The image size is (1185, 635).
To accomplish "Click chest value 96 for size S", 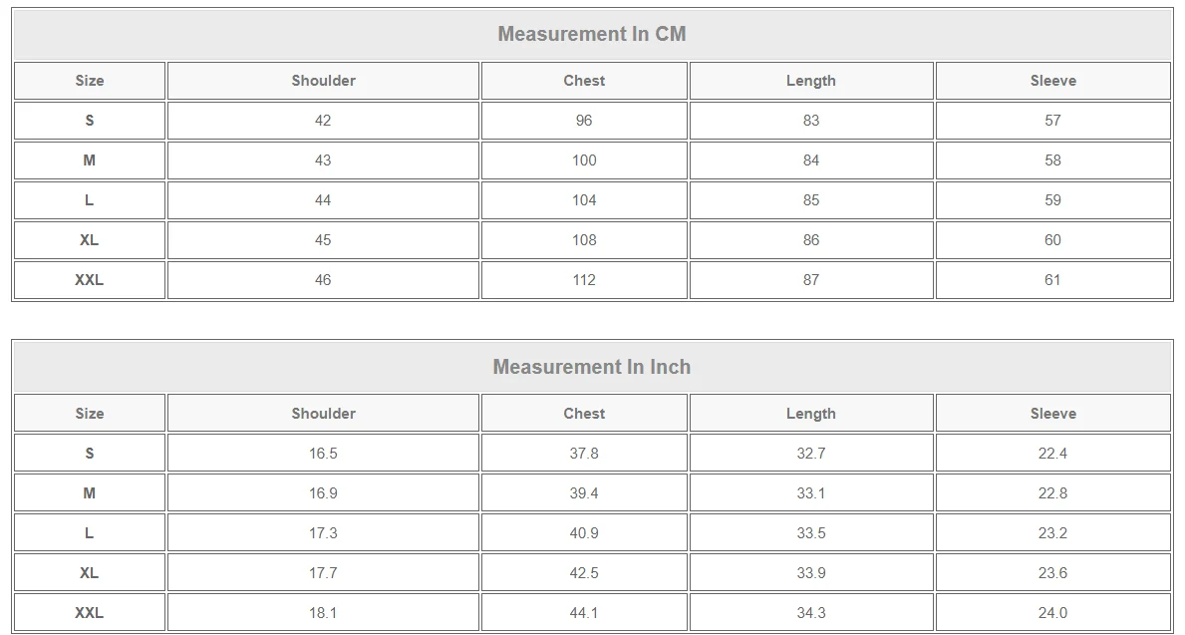I will pyautogui.click(x=584, y=121).
